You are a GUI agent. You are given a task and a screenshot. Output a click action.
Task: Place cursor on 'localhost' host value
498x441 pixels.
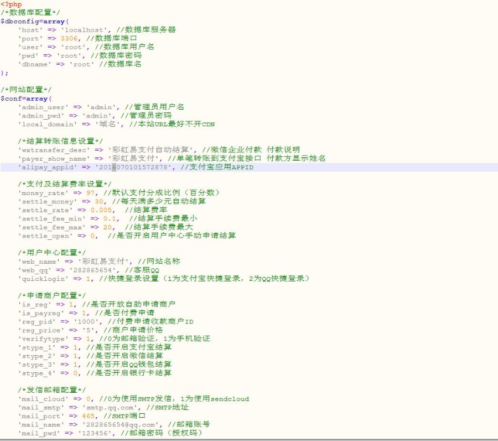point(84,30)
